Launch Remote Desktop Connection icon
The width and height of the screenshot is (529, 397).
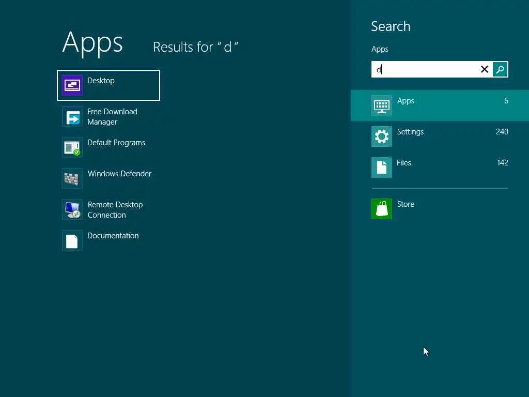pyautogui.click(x=72, y=210)
